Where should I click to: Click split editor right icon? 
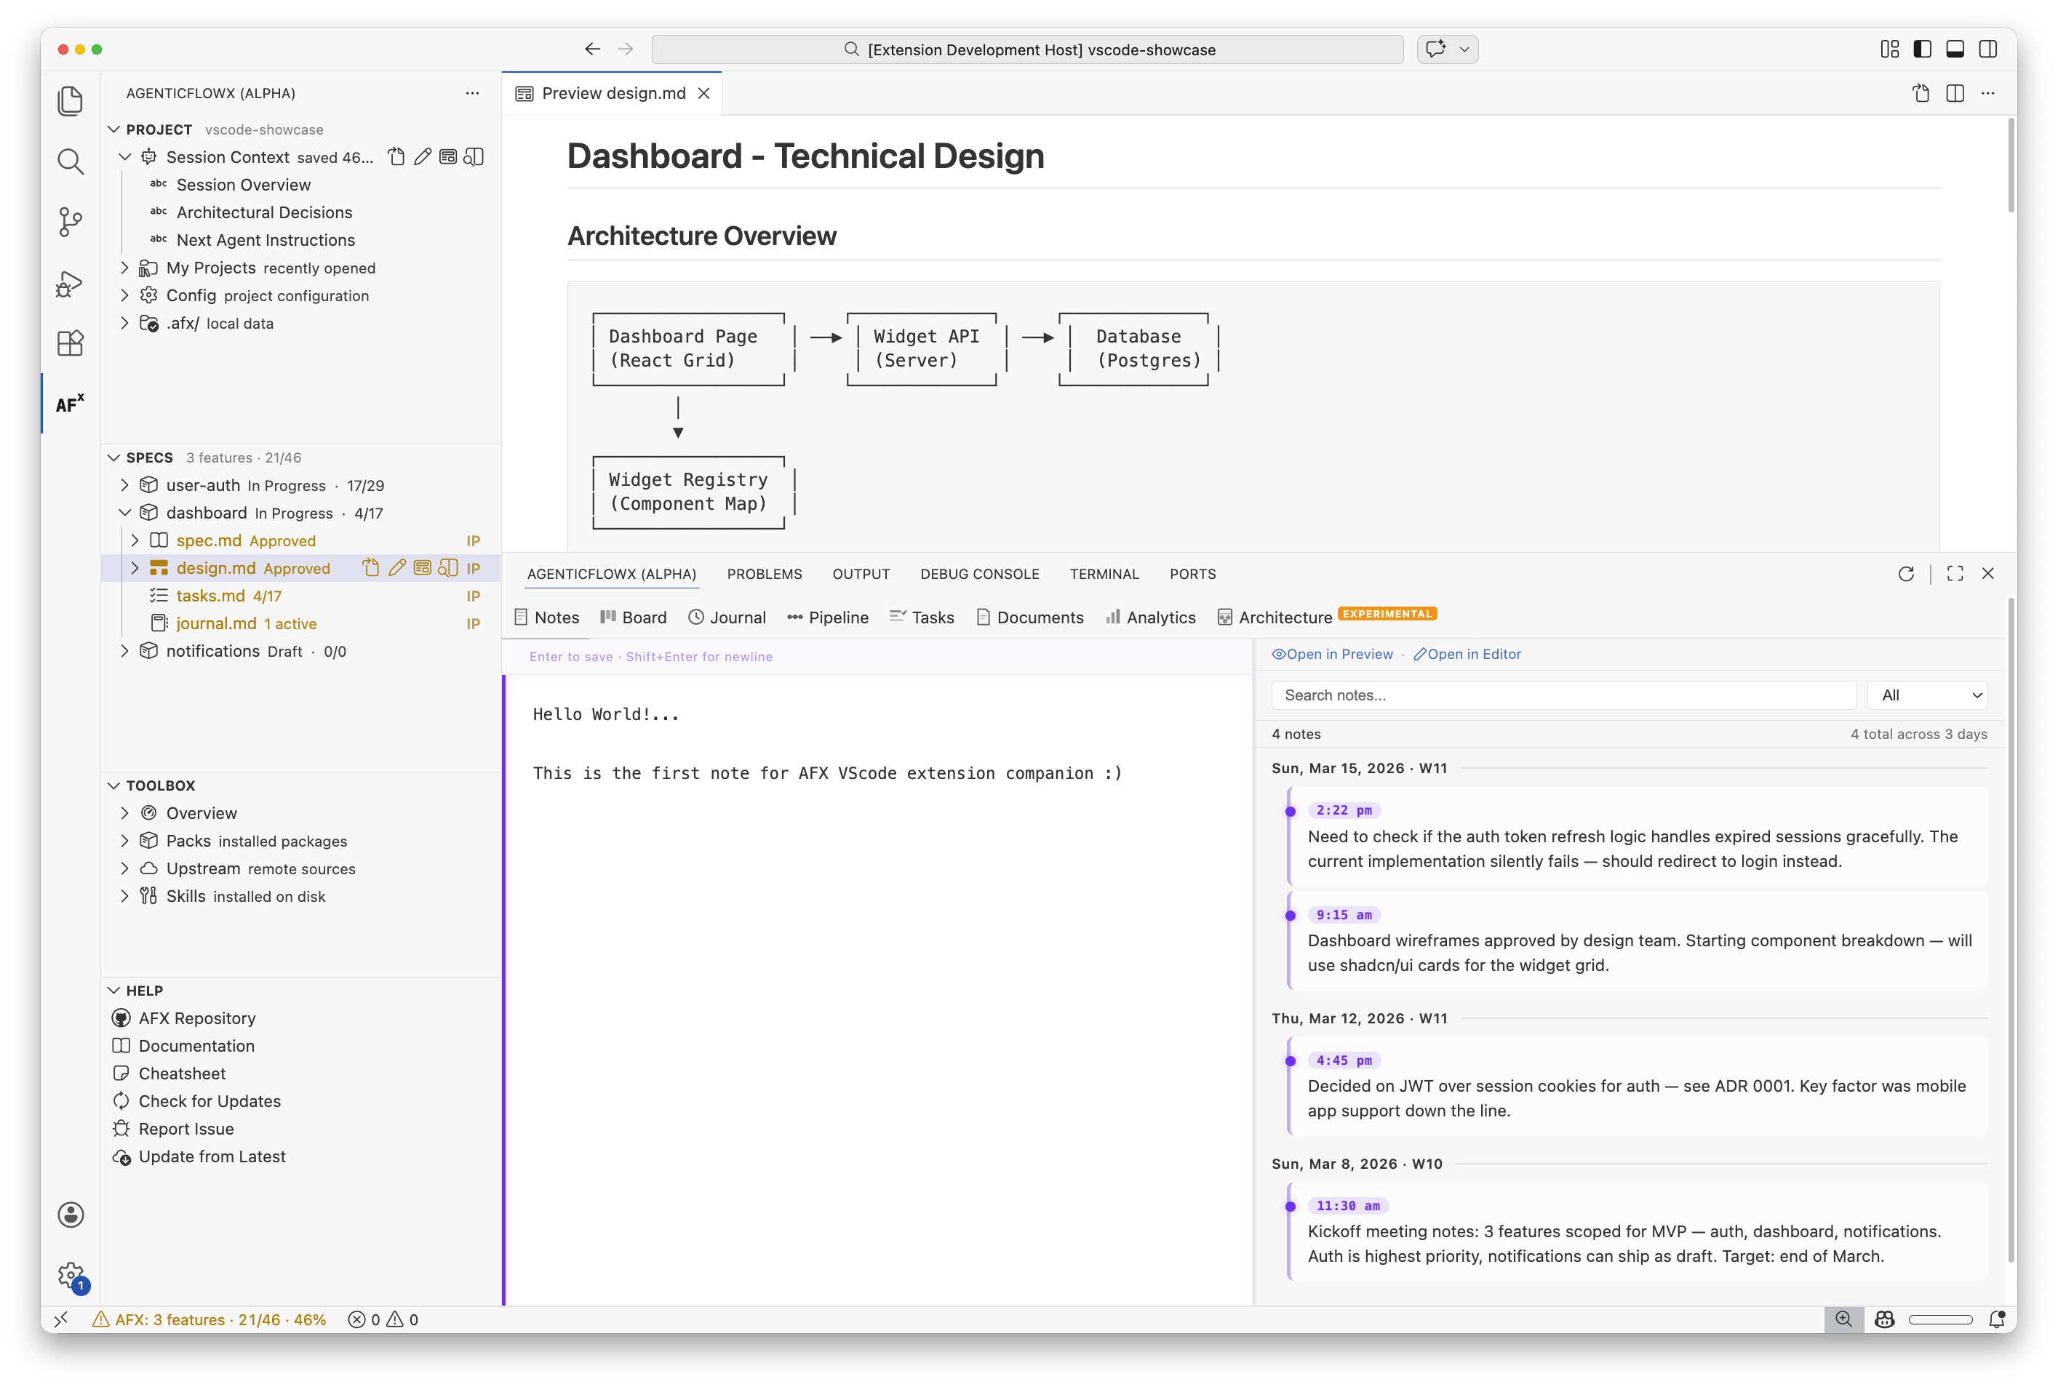(x=1955, y=93)
